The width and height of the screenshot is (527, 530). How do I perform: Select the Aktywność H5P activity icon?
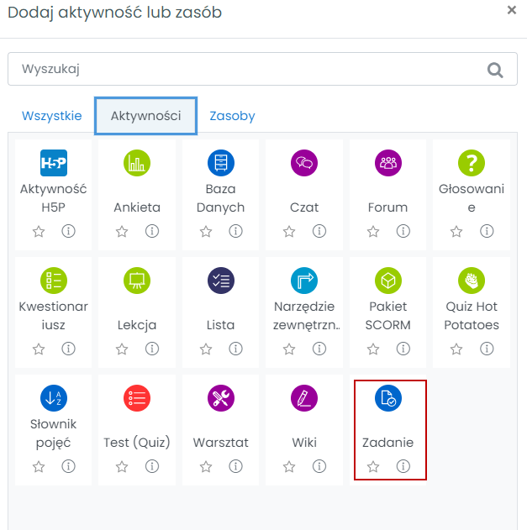pyautogui.click(x=54, y=163)
